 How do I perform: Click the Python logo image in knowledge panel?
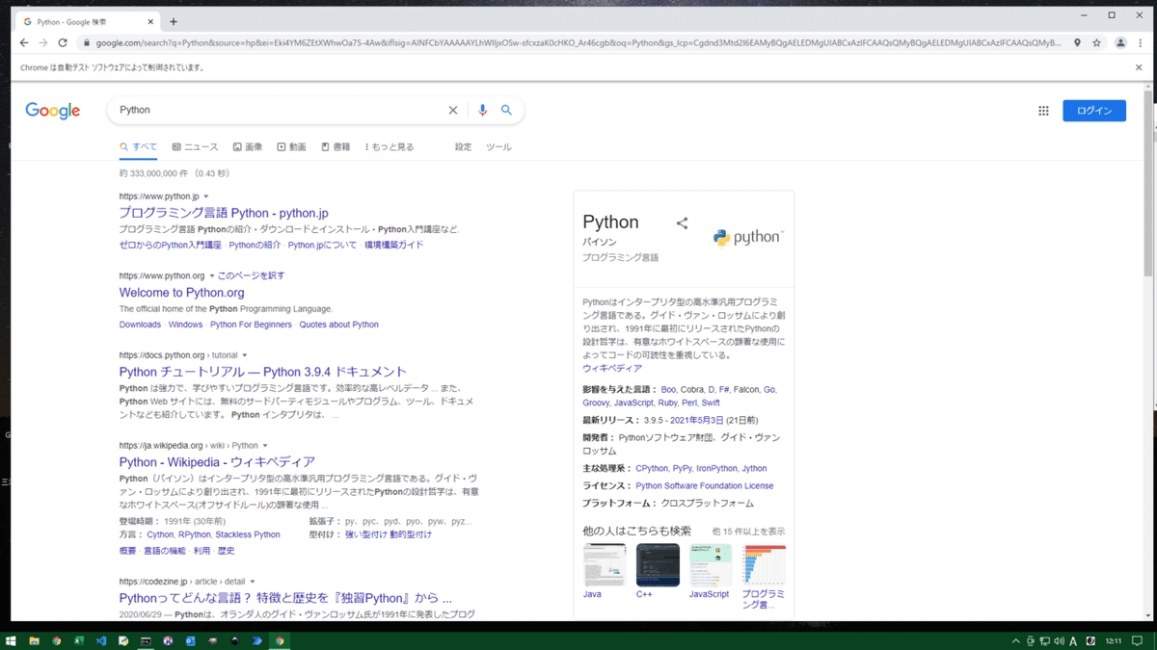(x=748, y=238)
